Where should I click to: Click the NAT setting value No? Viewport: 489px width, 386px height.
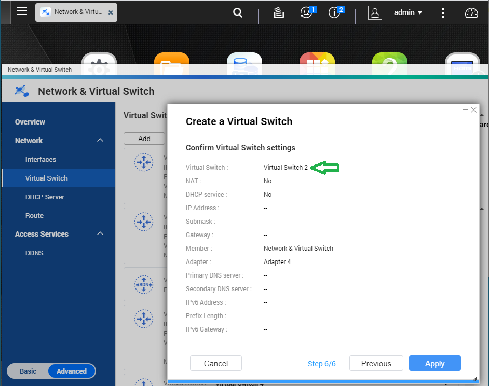click(x=267, y=181)
